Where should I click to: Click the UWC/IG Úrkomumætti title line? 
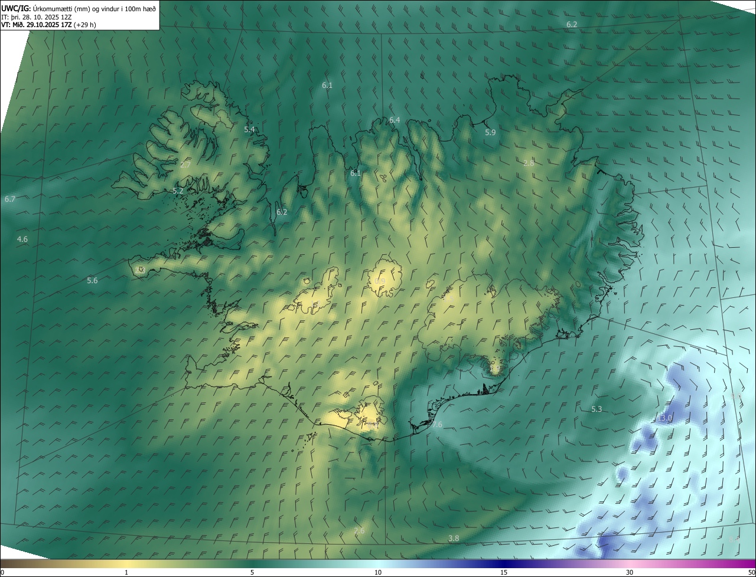click(x=79, y=8)
